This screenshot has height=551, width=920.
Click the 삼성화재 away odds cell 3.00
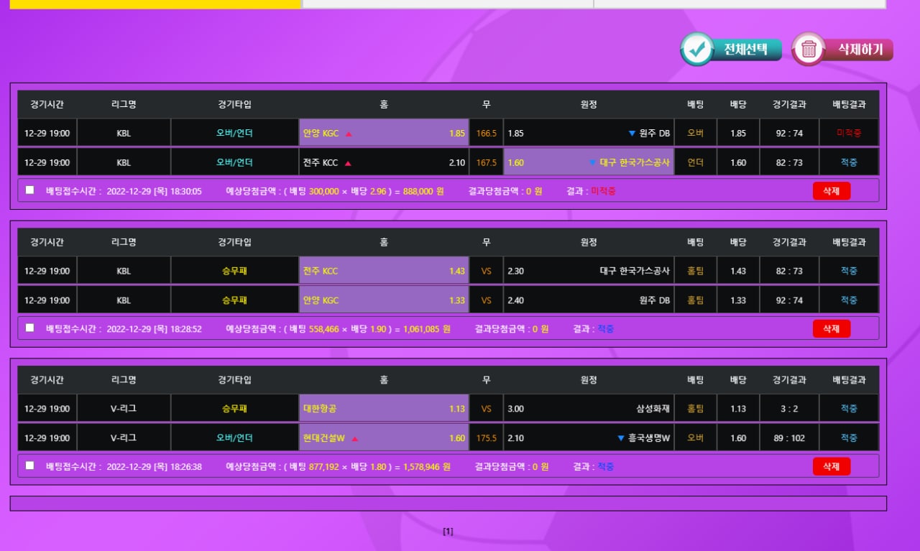pos(588,409)
